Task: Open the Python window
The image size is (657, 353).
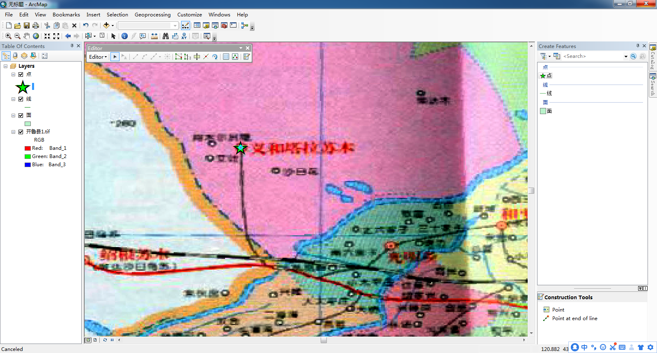Action: pyautogui.click(x=233, y=25)
